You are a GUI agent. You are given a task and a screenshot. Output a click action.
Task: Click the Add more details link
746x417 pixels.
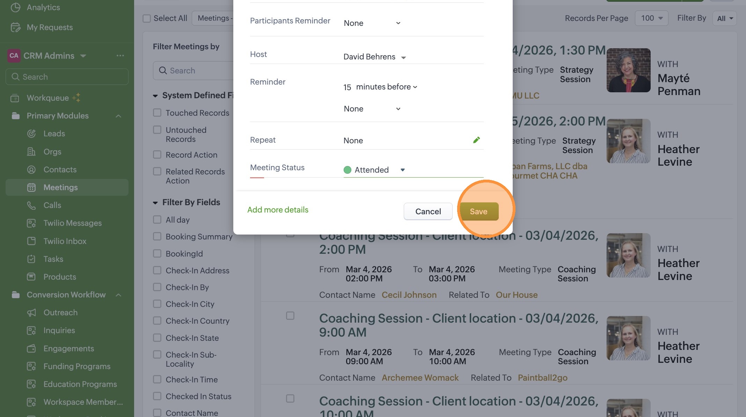click(x=278, y=210)
